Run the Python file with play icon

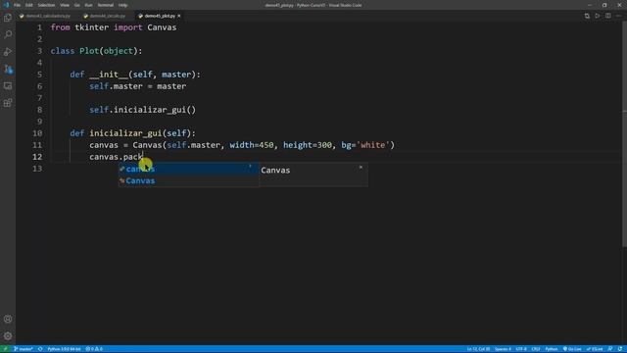(598, 16)
